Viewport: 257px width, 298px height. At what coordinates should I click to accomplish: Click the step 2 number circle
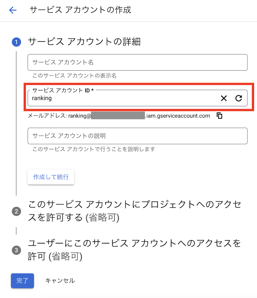point(16,212)
